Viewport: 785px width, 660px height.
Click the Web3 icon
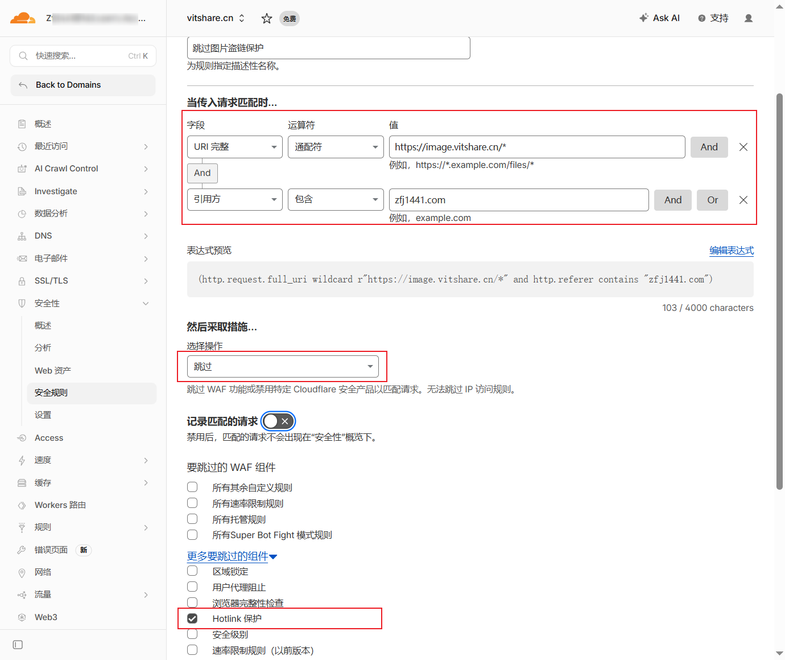tap(22, 617)
